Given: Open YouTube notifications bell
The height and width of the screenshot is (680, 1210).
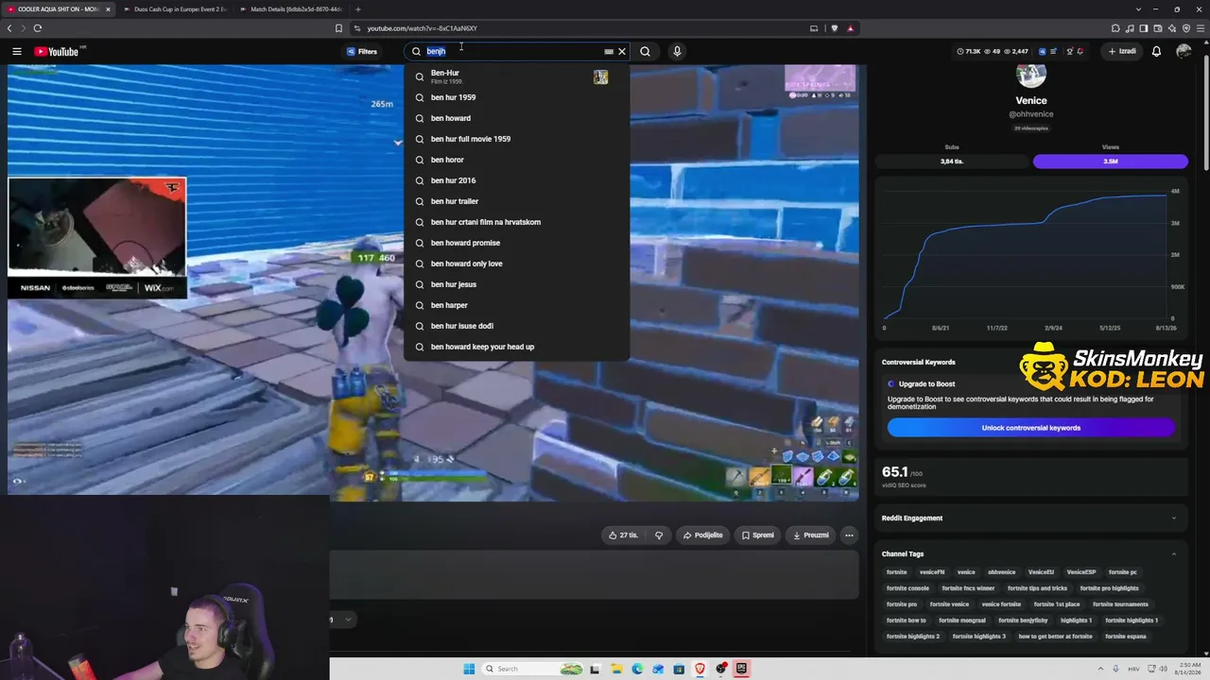Looking at the screenshot, I should [x=1156, y=51].
